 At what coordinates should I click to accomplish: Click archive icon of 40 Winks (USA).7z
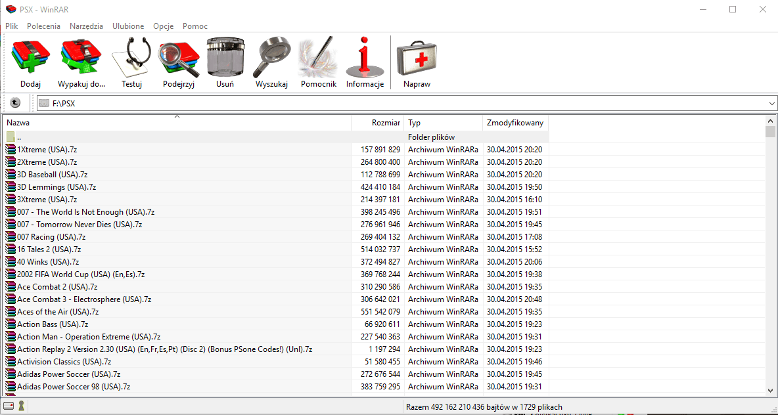tap(11, 262)
